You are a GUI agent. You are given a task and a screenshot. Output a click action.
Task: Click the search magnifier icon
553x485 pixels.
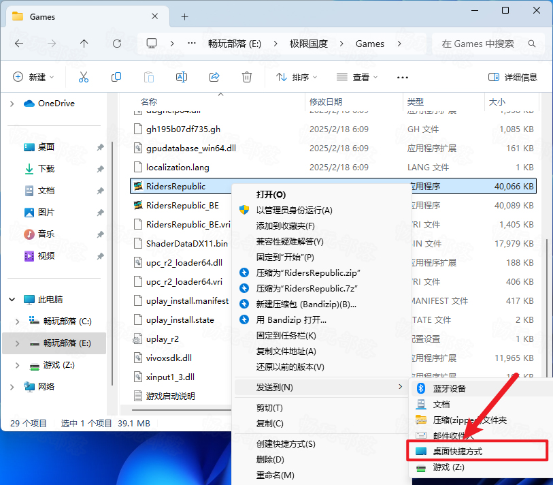click(531, 44)
